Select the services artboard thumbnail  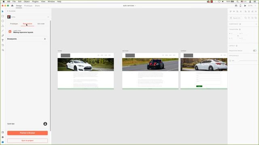tap(150, 71)
